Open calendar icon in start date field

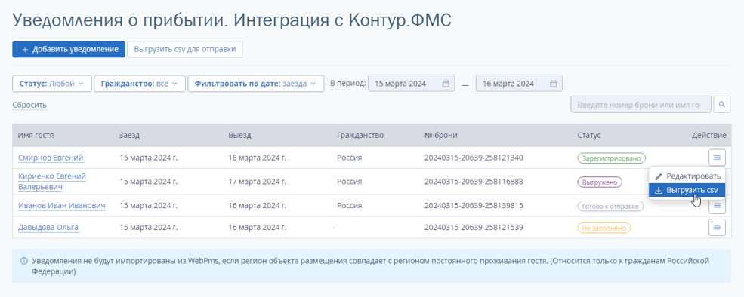click(446, 84)
